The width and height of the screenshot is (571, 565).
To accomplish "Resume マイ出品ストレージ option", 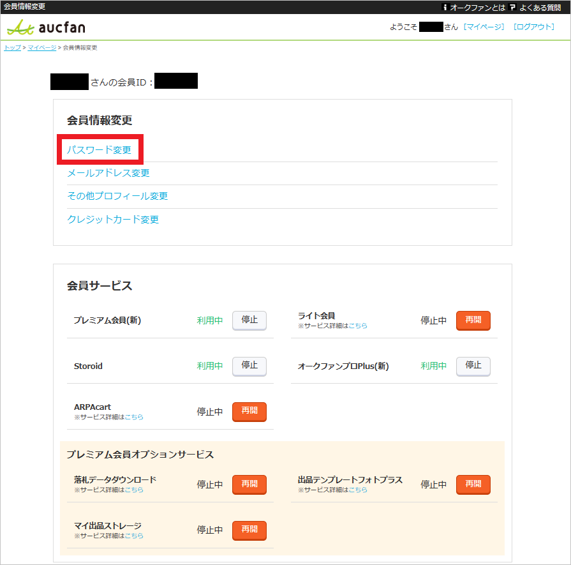I will pyautogui.click(x=249, y=530).
